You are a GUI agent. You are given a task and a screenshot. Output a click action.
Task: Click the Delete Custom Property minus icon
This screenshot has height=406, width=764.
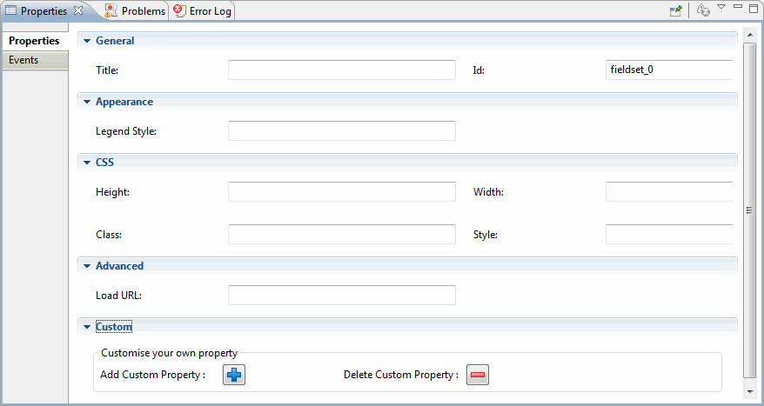(478, 375)
